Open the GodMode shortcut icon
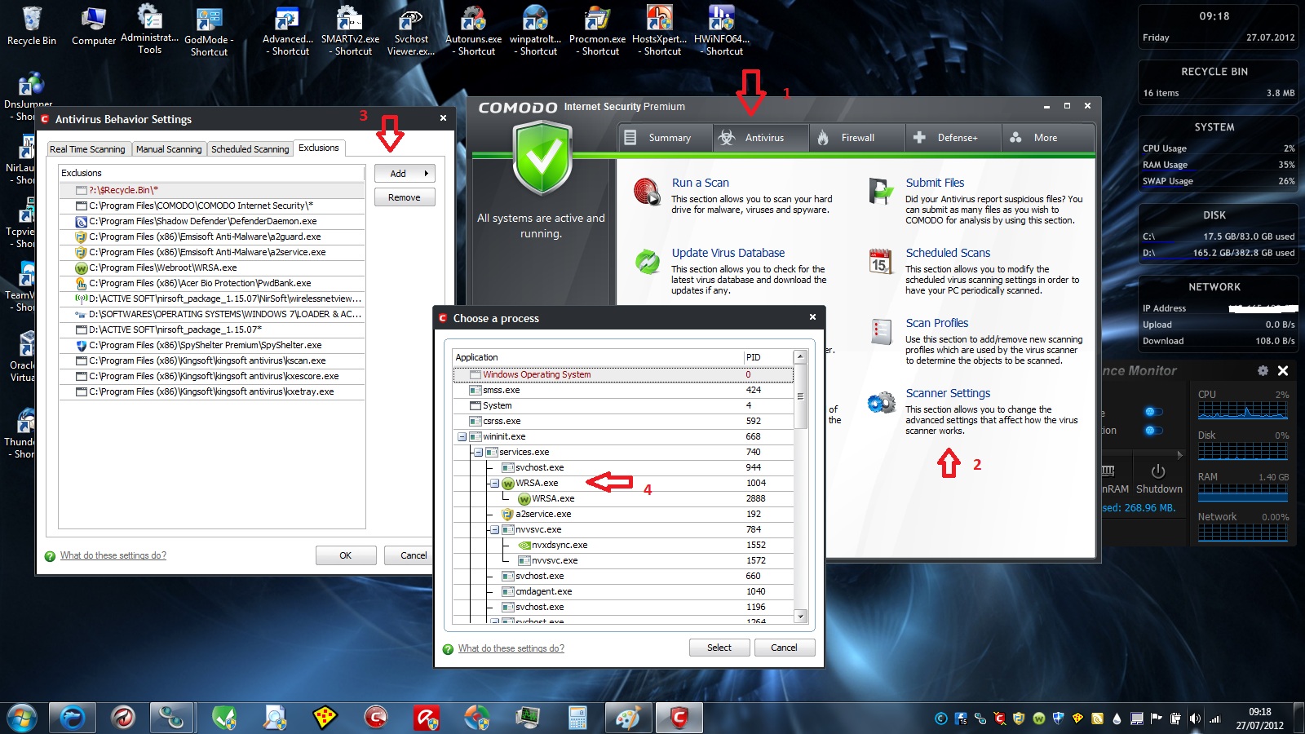Image resolution: width=1305 pixels, height=734 pixels. pyautogui.click(x=209, y=32)
